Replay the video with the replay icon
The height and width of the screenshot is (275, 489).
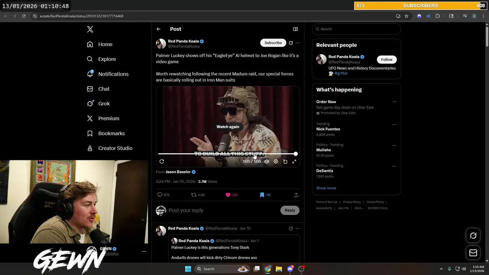tap(162, 162)
